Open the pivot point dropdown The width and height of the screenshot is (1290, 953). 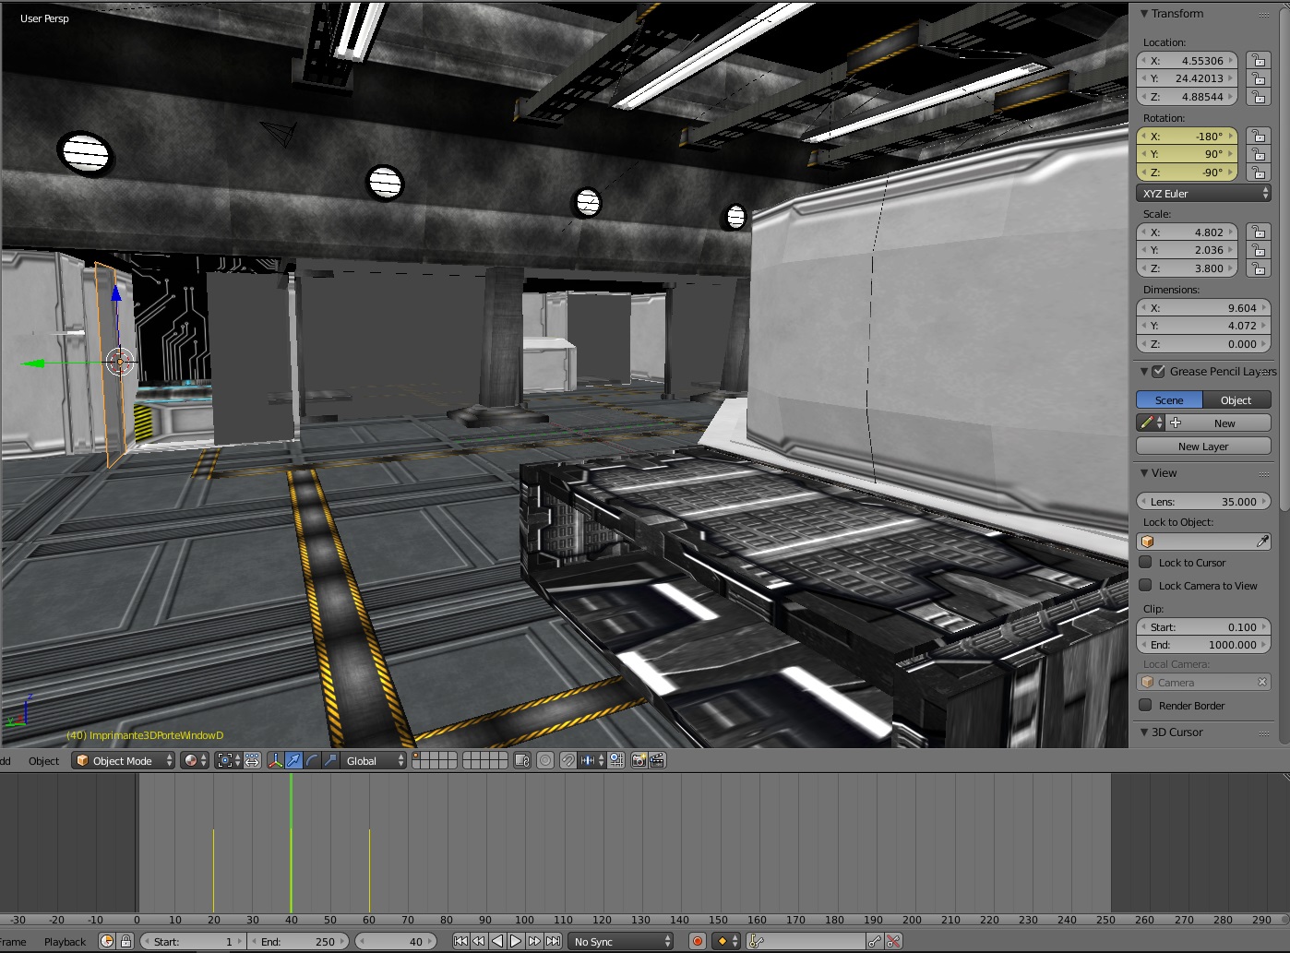[227, 760]
